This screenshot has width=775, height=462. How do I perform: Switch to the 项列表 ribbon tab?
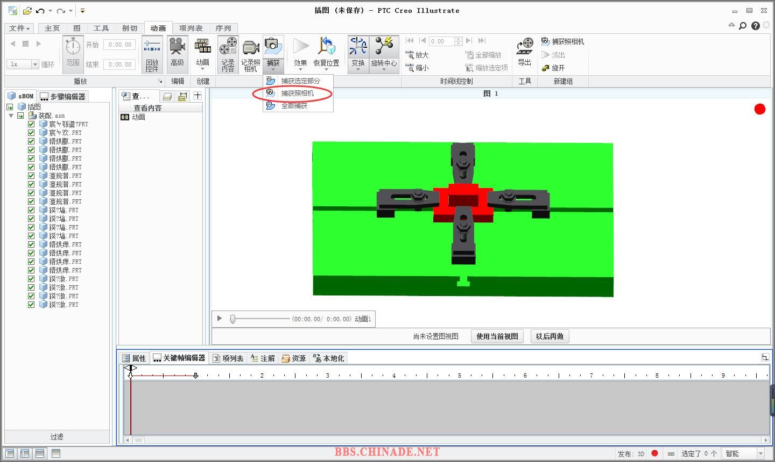(191, 28)
